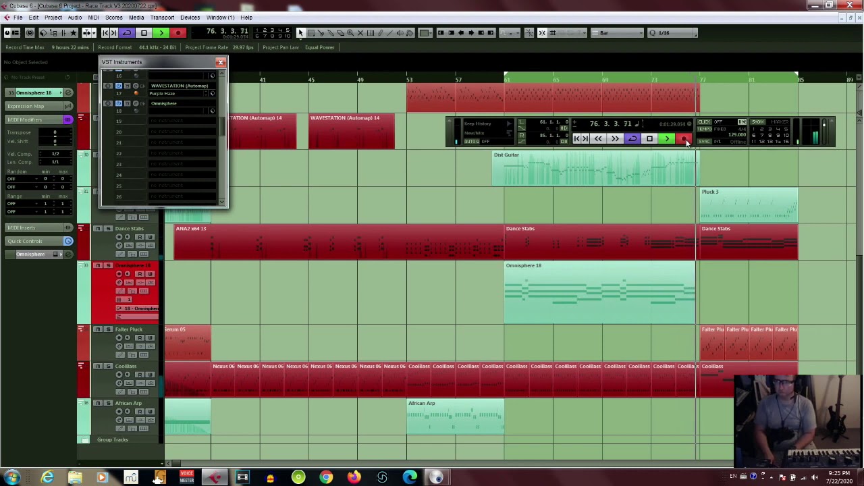Open the Devices menu
The image size is (864, 486).
[190, 18]
